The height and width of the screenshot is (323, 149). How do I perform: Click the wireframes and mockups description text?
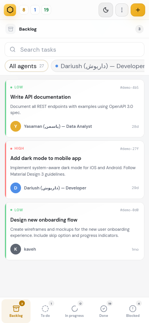click(x=70, y=232)
